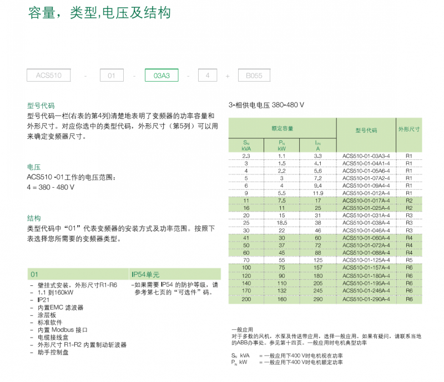The image size is (444, 382).
Task: Click model ACS510-01-157A-4 in table
Action: pos(366,268)
